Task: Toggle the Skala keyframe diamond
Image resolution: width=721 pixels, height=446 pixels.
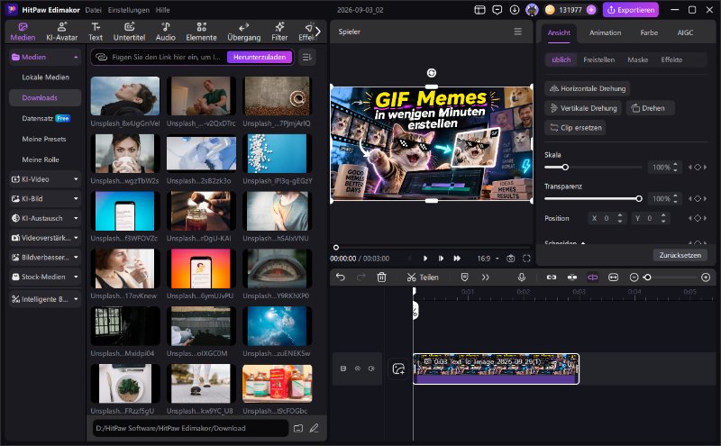Action: coord(698,168)
